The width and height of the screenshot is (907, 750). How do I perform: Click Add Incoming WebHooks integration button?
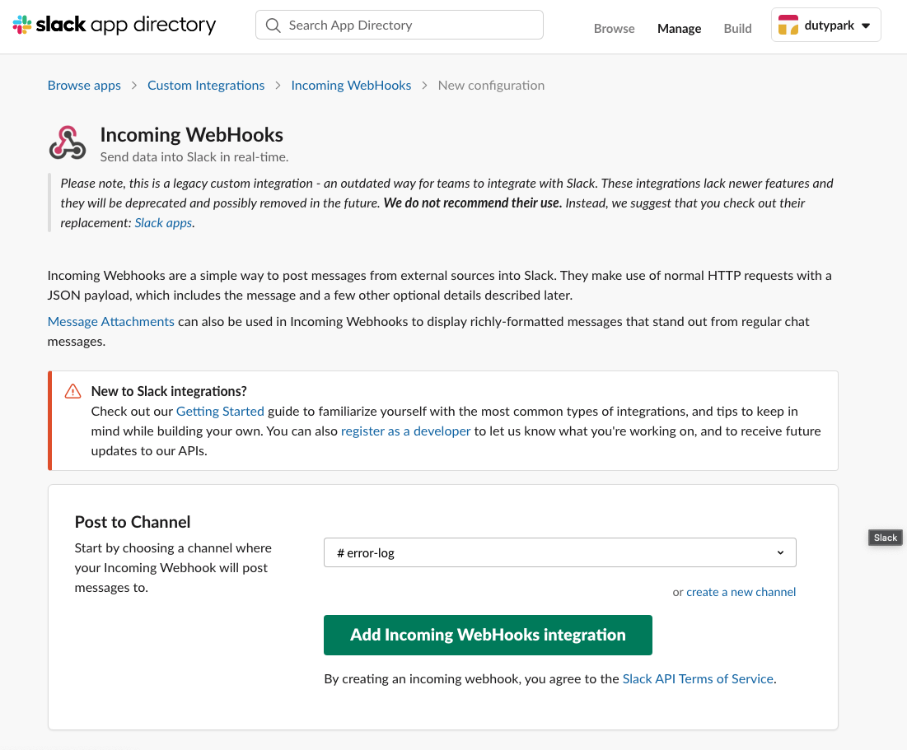click(x=488, y=635)
